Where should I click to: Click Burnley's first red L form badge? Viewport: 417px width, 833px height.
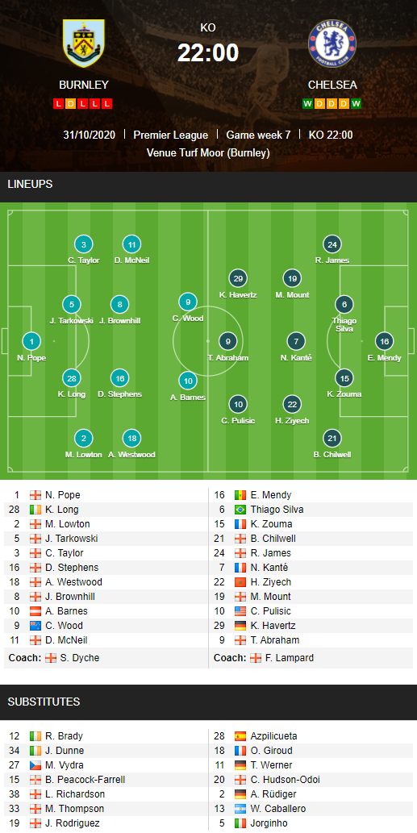click(x=58, y=103)
